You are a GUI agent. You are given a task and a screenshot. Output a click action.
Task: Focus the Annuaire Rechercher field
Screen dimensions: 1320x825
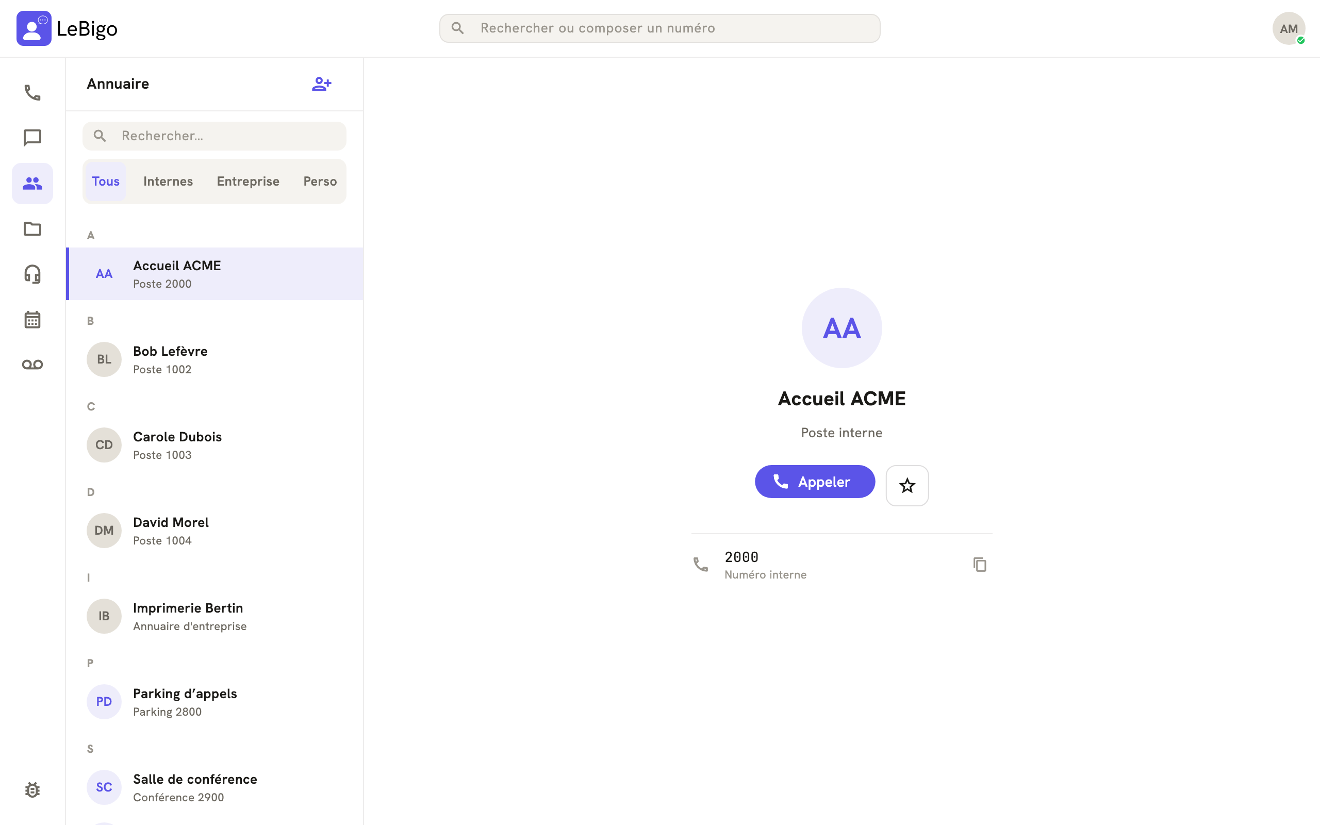[214, 136]
